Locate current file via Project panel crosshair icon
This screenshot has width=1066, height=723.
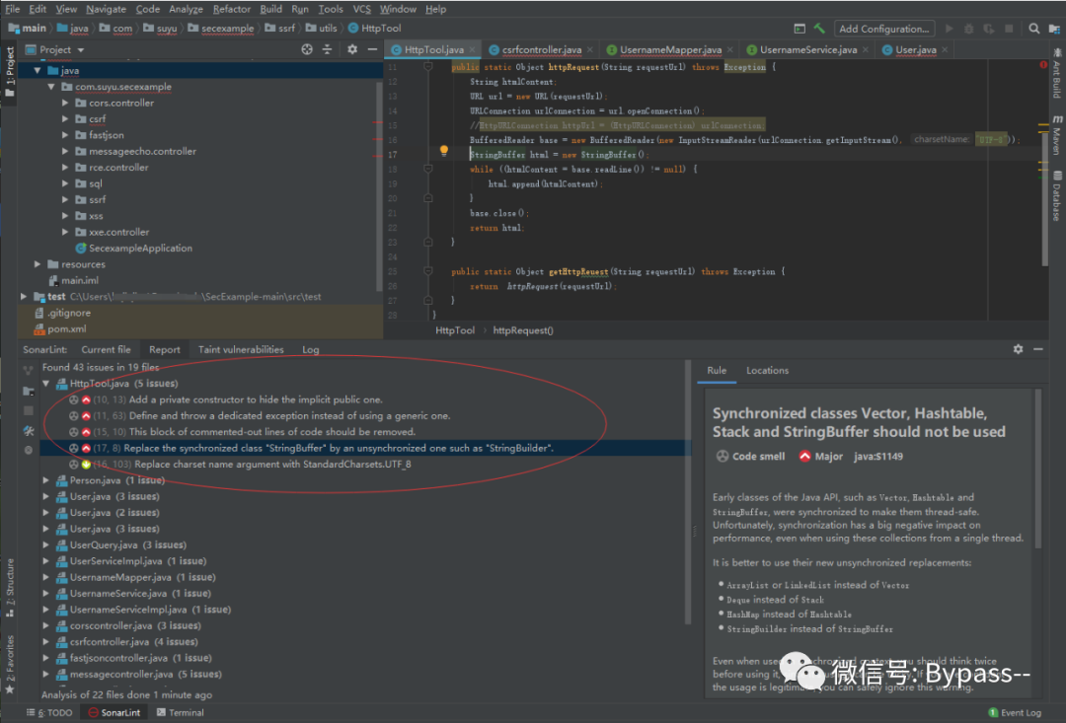click(307, 49)
